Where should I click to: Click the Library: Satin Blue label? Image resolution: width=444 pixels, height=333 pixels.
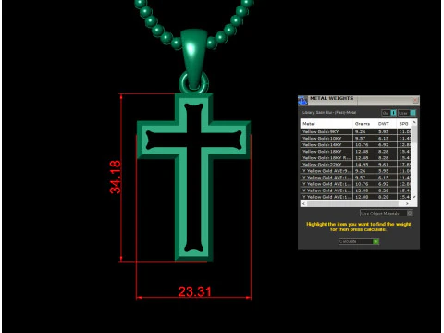(329, 113)
